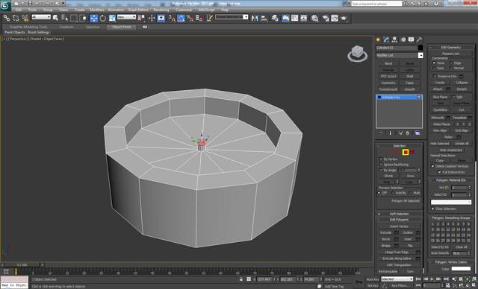Click the Select Object tool
Viewport: 478px width, 289px height.
tap(55, 18)
